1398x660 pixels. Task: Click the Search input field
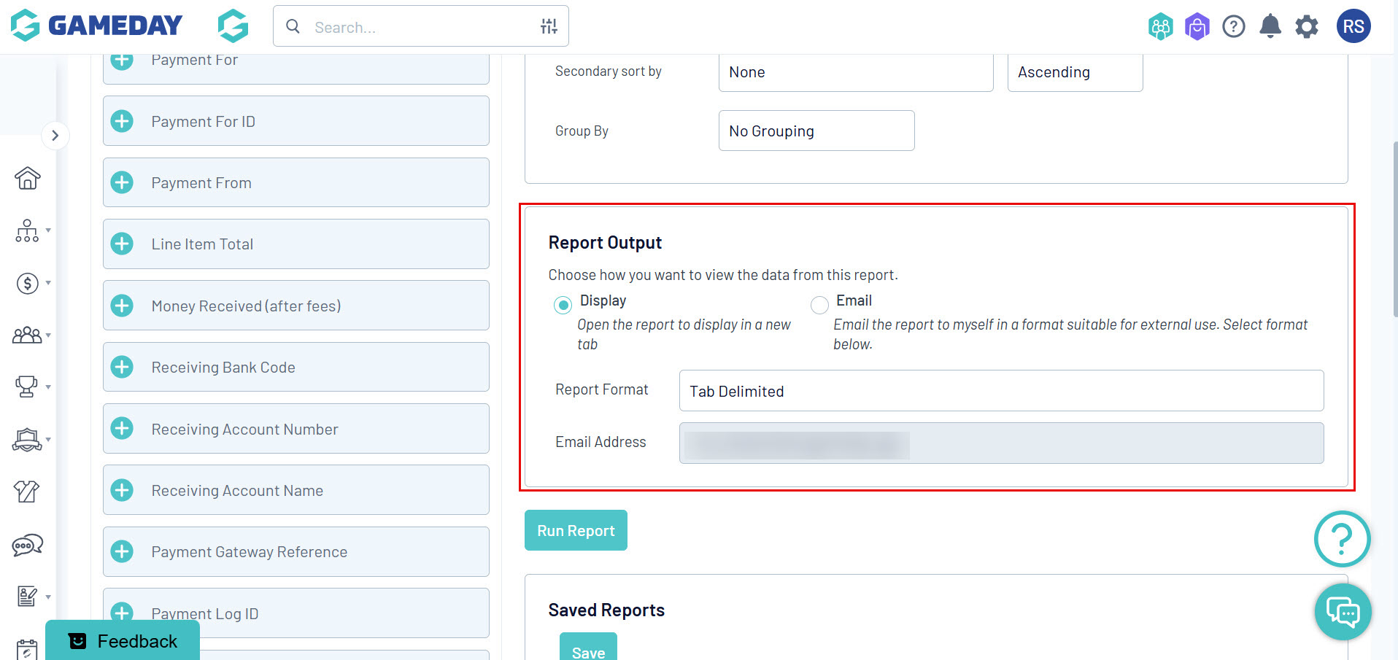click(421, 27)
